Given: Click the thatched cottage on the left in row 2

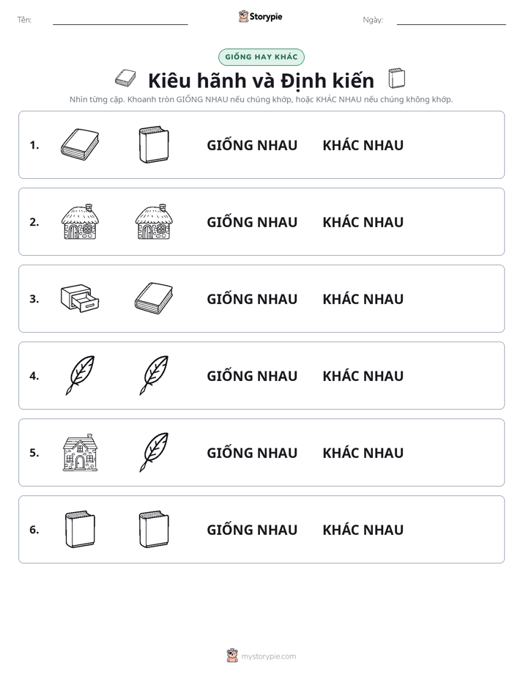Looking at the screenshot, I should 80,221.
